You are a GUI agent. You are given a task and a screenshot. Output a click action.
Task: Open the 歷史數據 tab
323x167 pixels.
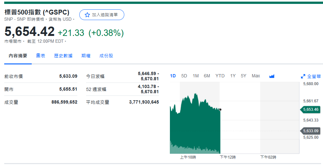pyautogui.click(x=63, y=56)
